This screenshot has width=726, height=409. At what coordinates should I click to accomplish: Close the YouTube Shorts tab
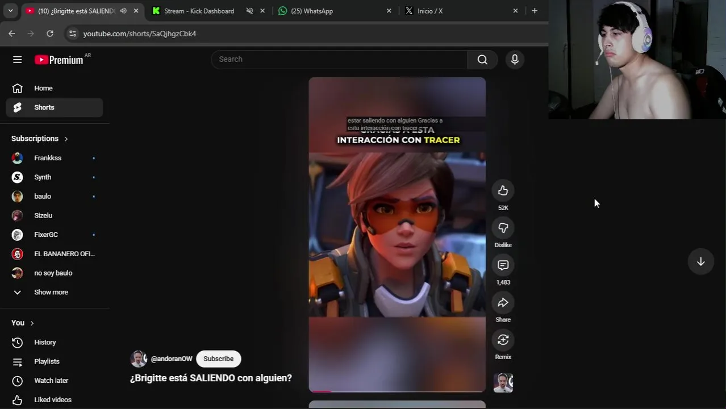136,11
